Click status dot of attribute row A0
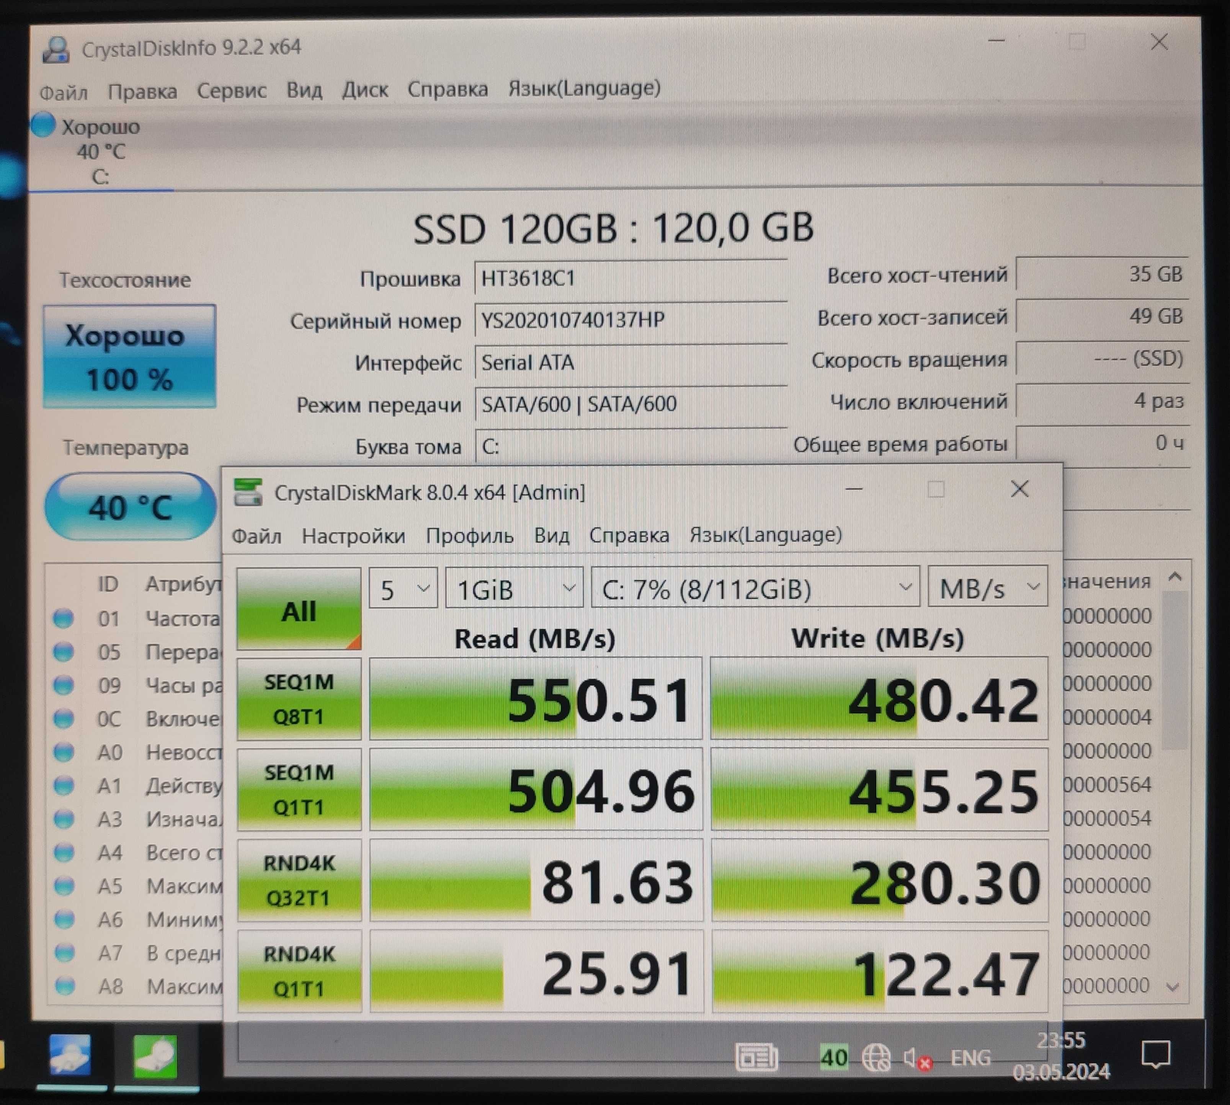This screenshot has width=1230, height=1105. [63, 752]
